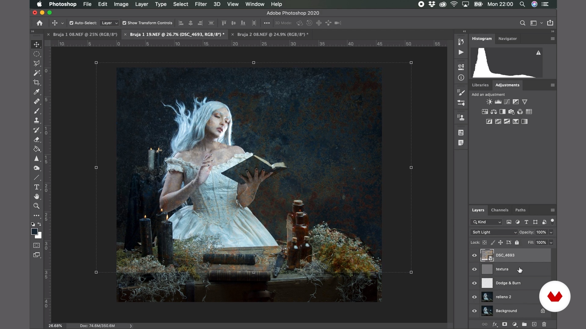This screenshot has height=329, width=586.
Task: Open the Filter menu
Action: point(201,4)
